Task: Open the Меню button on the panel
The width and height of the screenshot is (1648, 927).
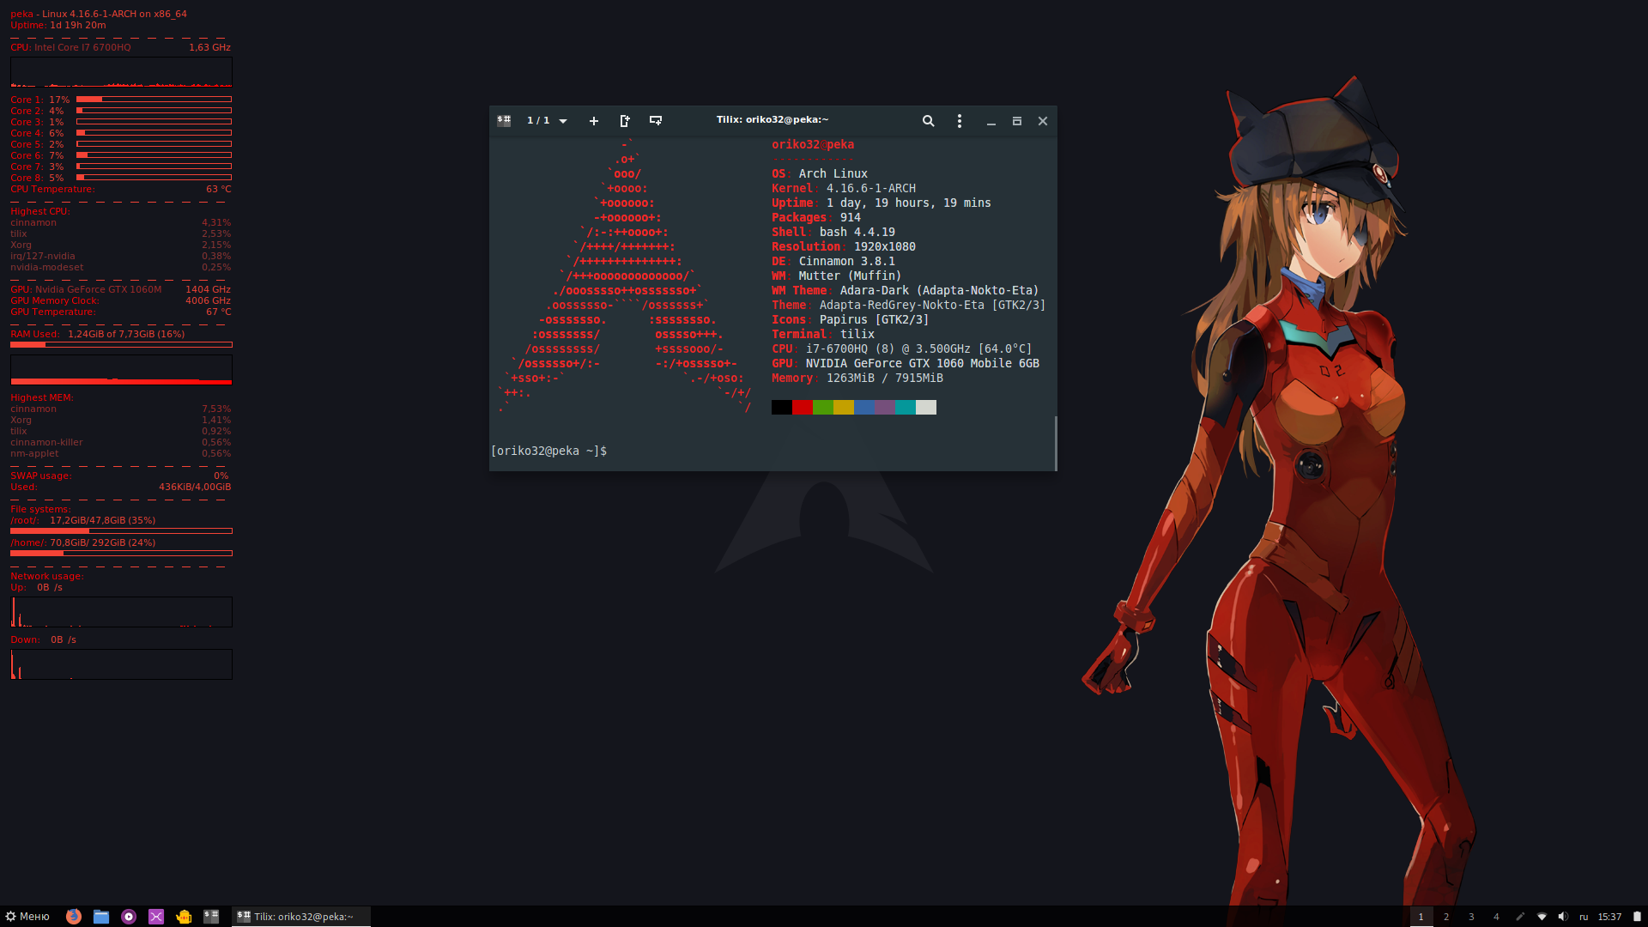Action: [x=27, y=917]
